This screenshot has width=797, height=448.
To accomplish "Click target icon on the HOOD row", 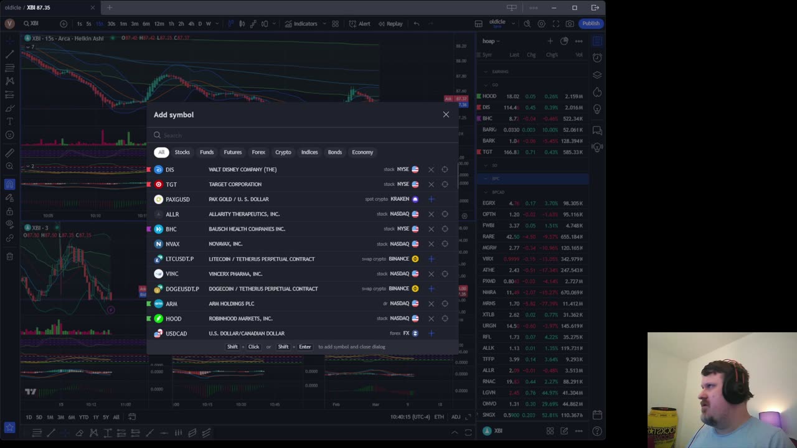I will [445, 319].
